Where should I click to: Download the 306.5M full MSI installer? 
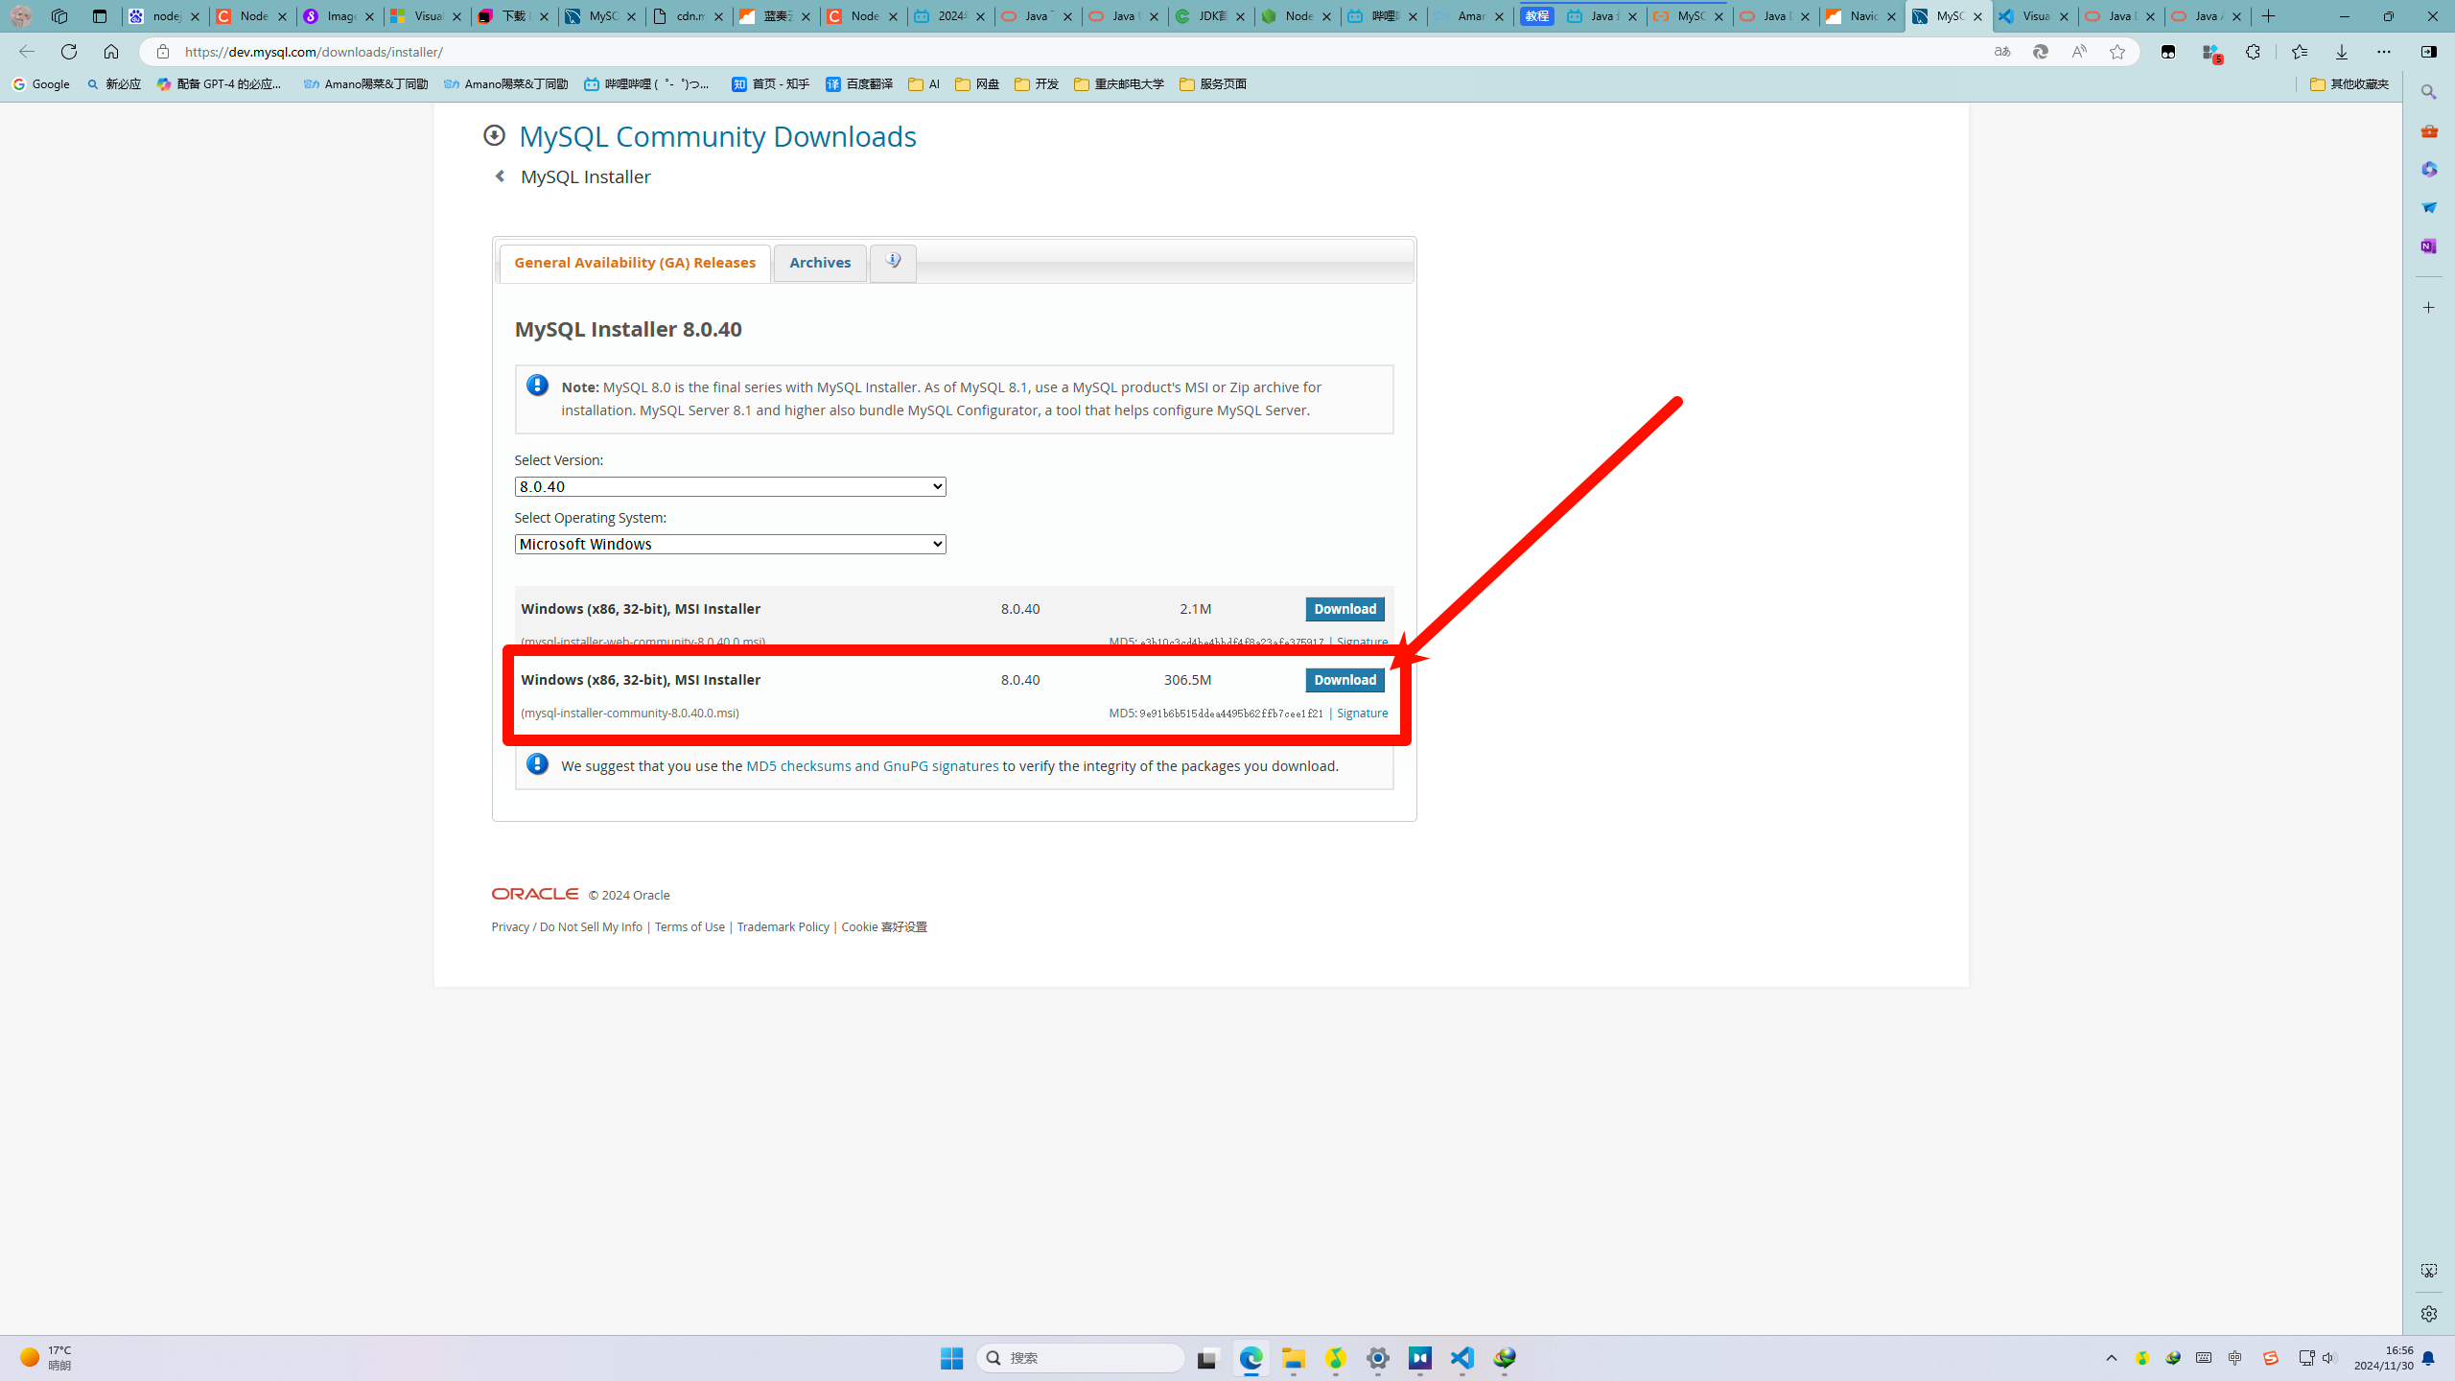(1344, 680)
